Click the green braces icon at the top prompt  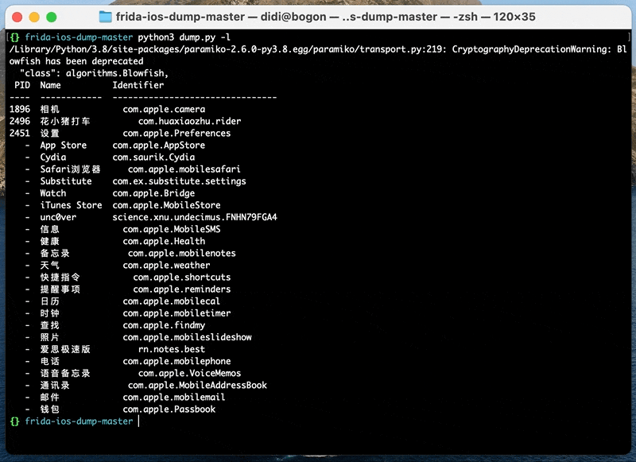tap(14, 37)
